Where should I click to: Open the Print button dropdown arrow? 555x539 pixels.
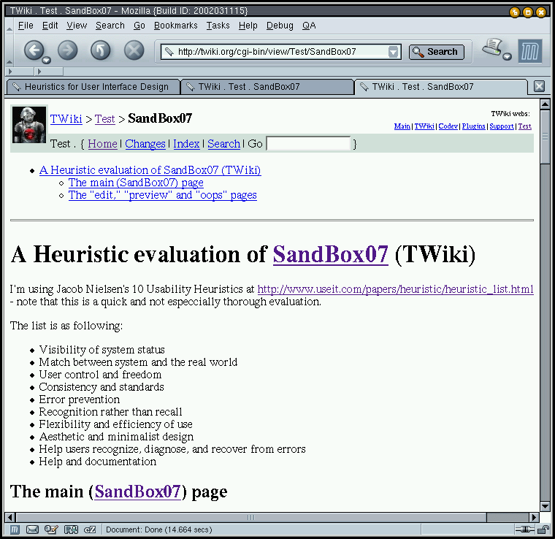click(x=508, y=56)
